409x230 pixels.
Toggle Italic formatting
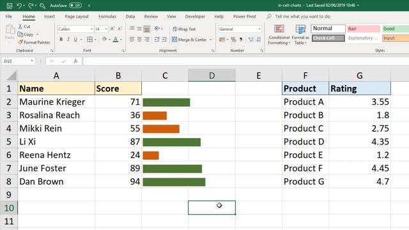[x=68, y=40]
